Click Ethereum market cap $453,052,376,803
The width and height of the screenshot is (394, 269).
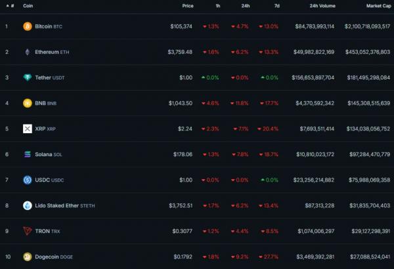[x=368, y=52]
